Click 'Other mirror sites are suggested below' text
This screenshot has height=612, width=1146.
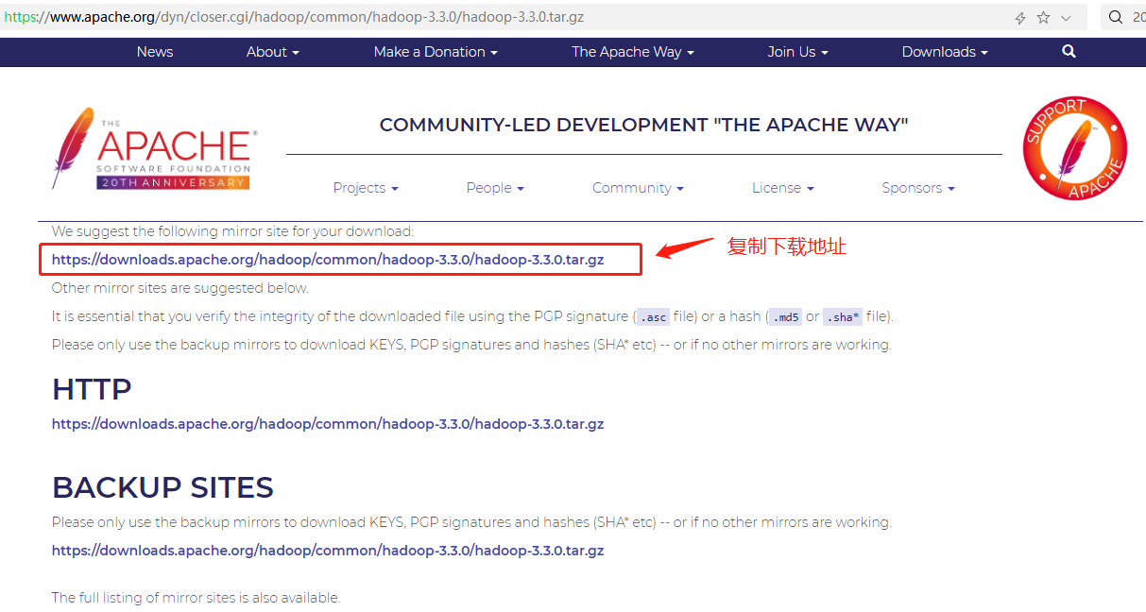point(180,288)
